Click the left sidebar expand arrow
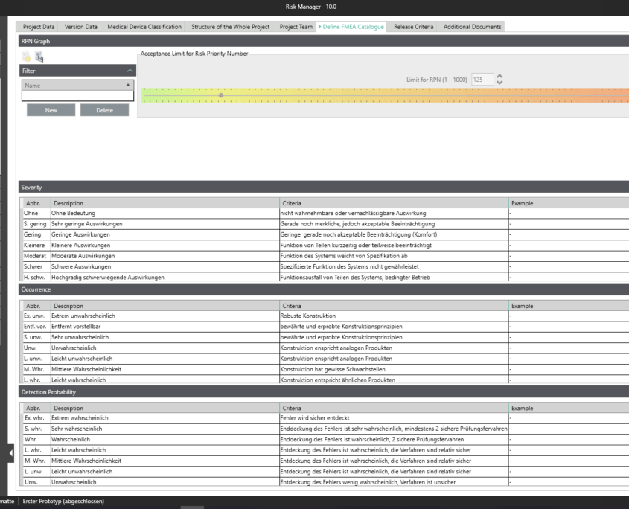Screen dimensions: 629x509 [x=10, y=453]
